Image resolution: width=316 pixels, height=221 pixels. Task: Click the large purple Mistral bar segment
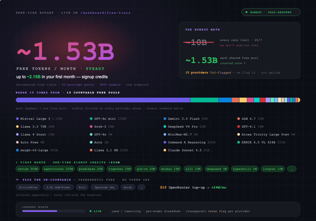tap(103, 100)
